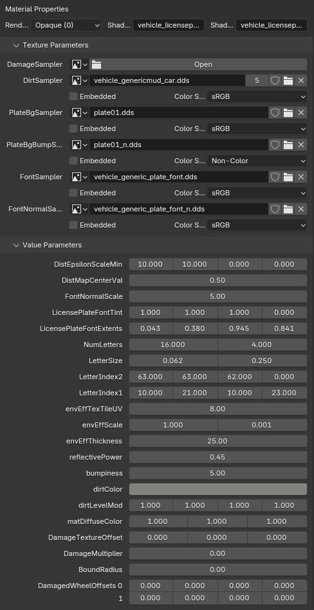Open file browser icon for PlateBgSampler
Image resolution: width=314 pixels, height=610 pixels.
288,113
